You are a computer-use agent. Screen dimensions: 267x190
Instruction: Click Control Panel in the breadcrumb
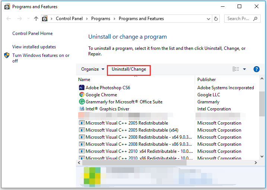tap(69, 19)
